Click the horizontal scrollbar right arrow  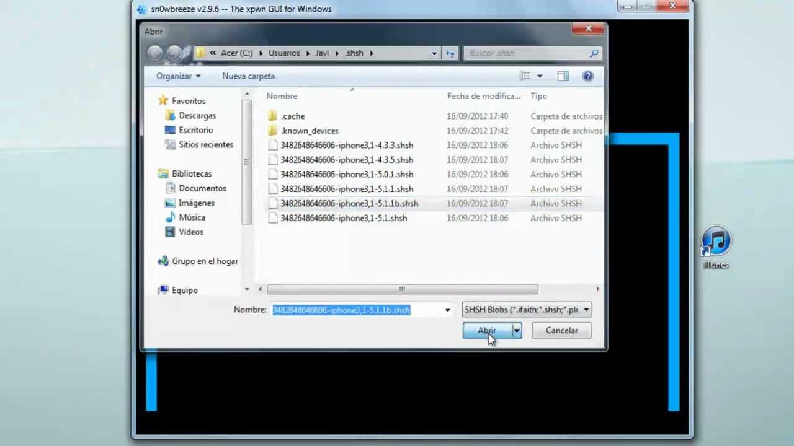click(598, 289)
